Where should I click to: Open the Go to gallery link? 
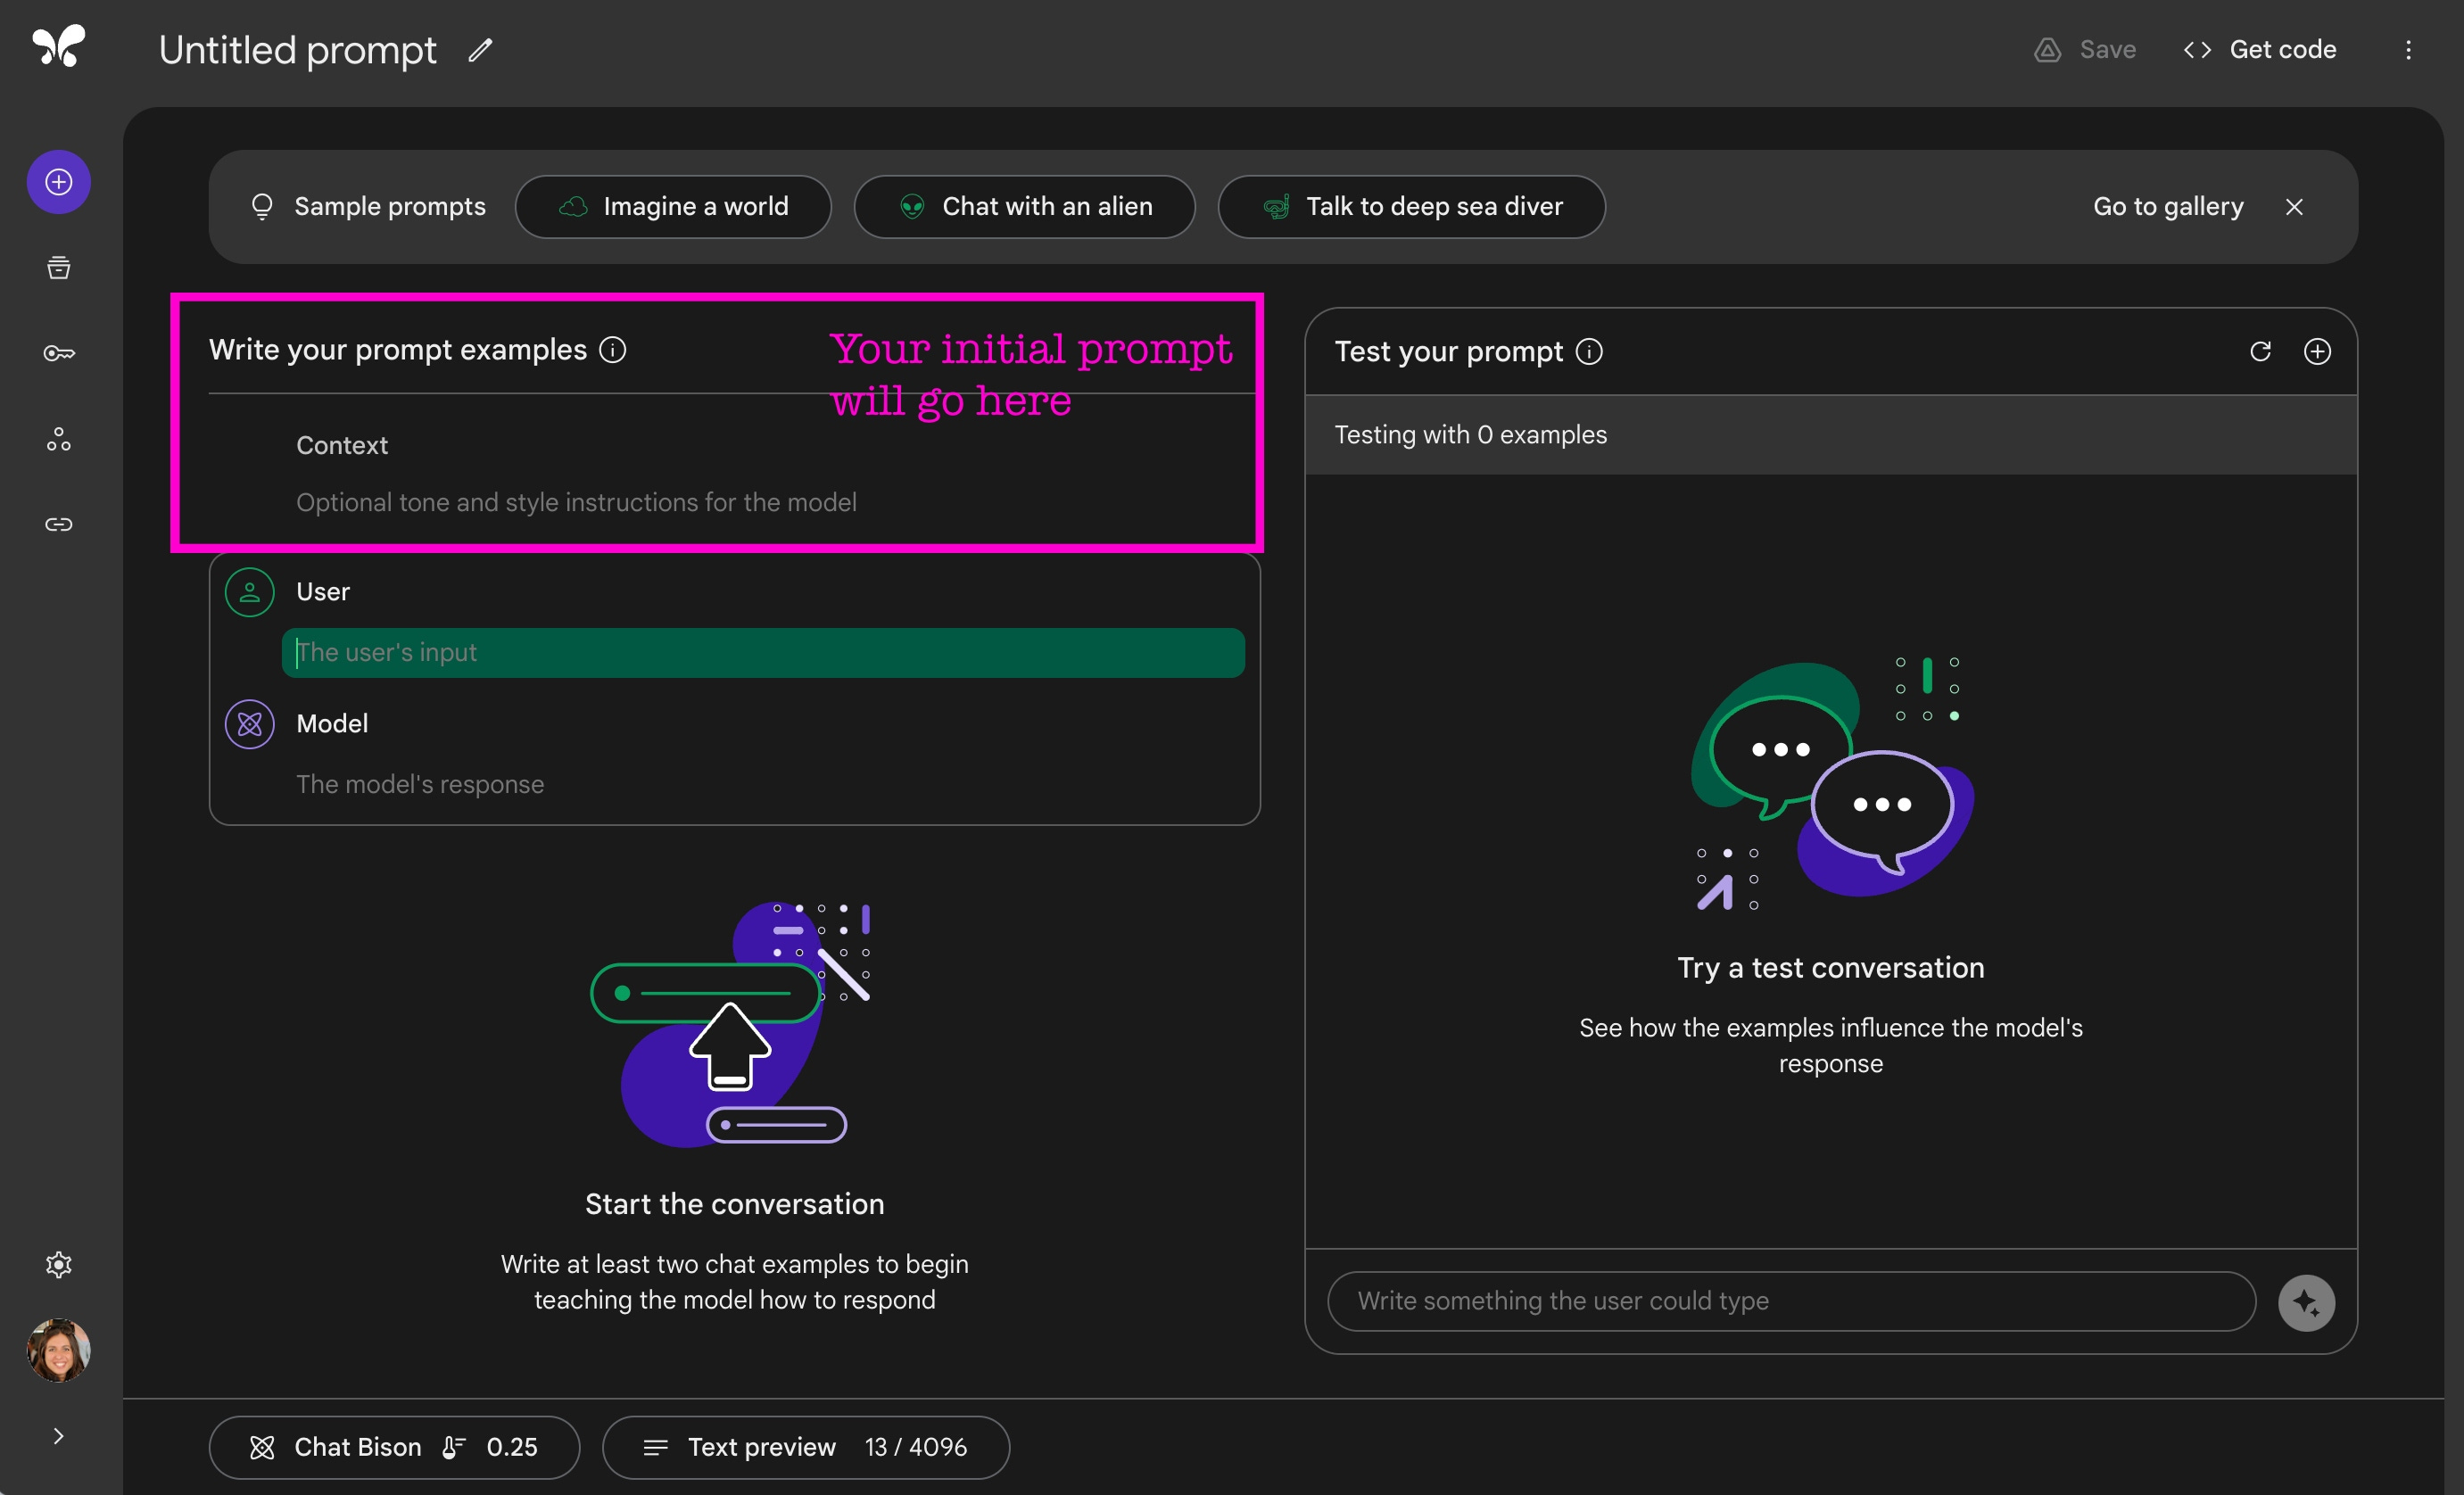coord(2168,207)
